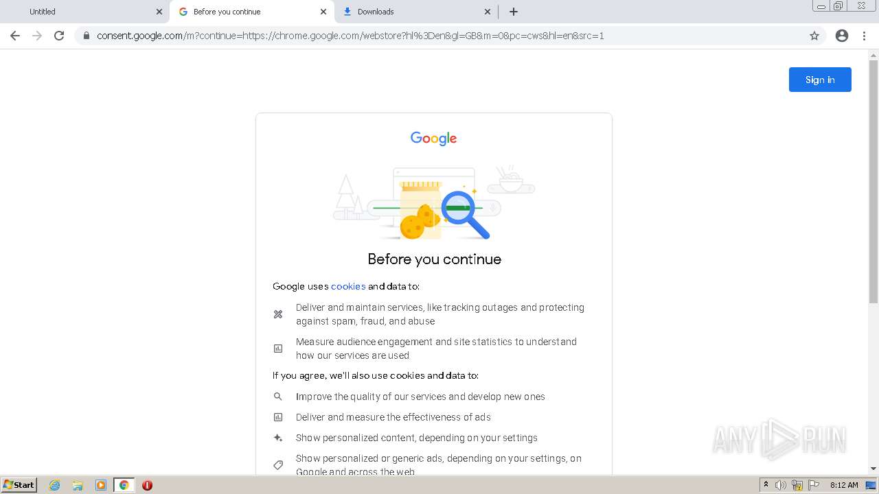This screenshot has width=879, height=494.
Task: Select the Chrome taskbar icon
Action: point(124,485)
